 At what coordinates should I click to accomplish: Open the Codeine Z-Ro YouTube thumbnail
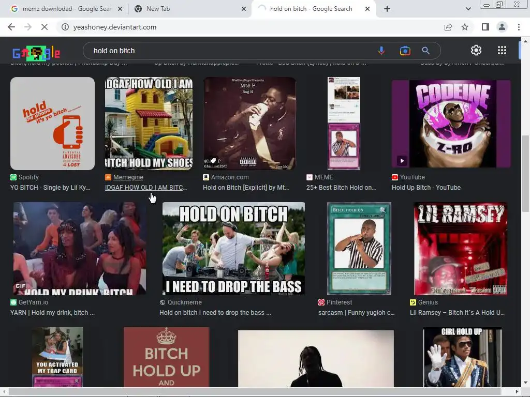[x=451, y=124]
